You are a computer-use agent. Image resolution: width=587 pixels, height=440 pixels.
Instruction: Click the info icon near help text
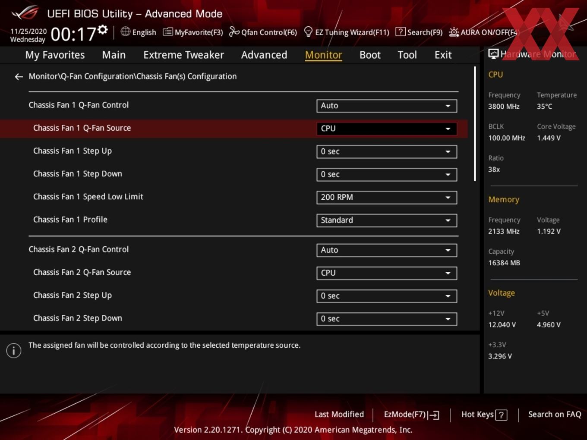click(x=14, y=350)
